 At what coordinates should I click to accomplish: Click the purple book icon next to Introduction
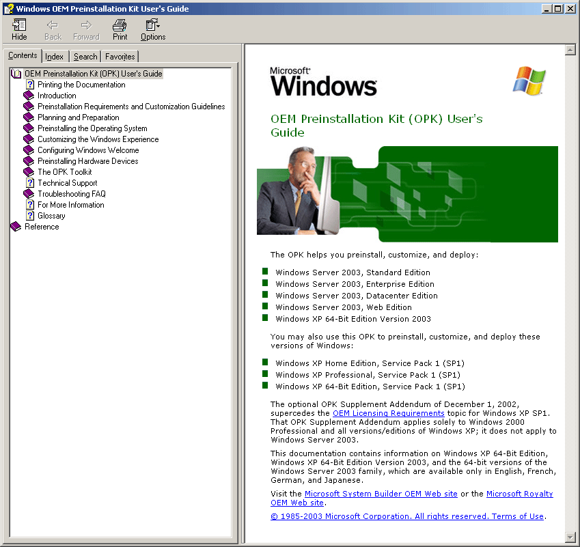[x=29, y=96]
